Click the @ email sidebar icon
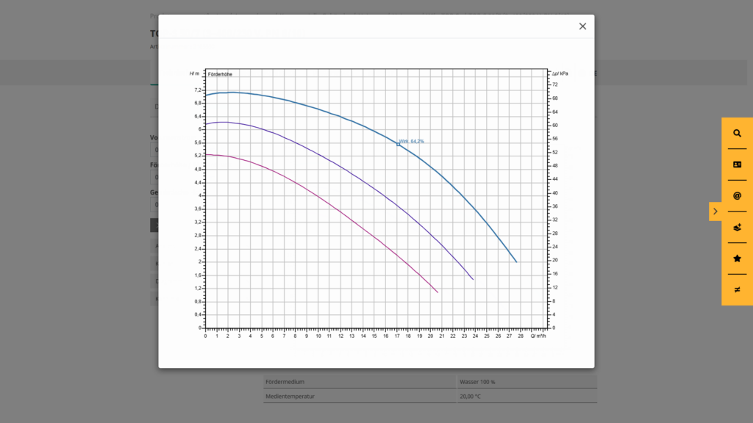This screenshot has width=753, height=423. point(737,196)
